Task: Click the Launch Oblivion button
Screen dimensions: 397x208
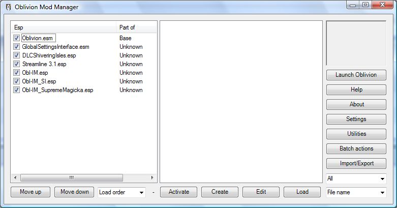Action: pyautogui.click(x=356, y=75)
